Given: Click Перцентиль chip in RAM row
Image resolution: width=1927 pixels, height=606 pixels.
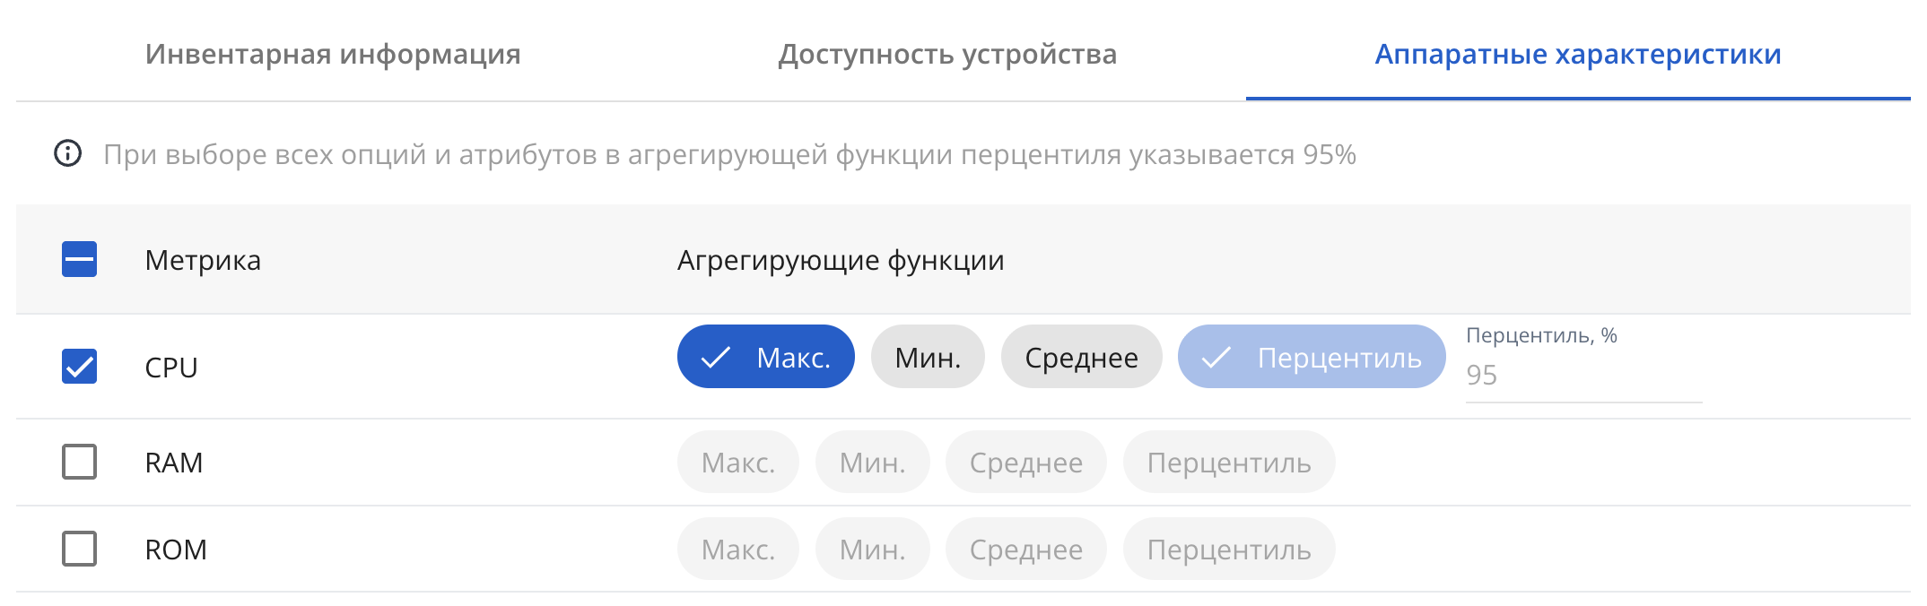Looking at the screenshot, I should coord(1229,462).
